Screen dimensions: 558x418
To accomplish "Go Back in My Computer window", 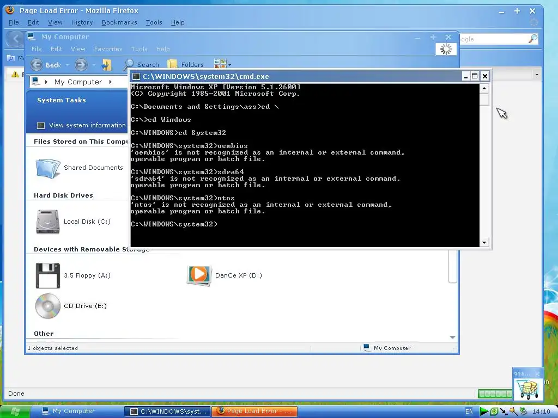I will coord(45,65).
